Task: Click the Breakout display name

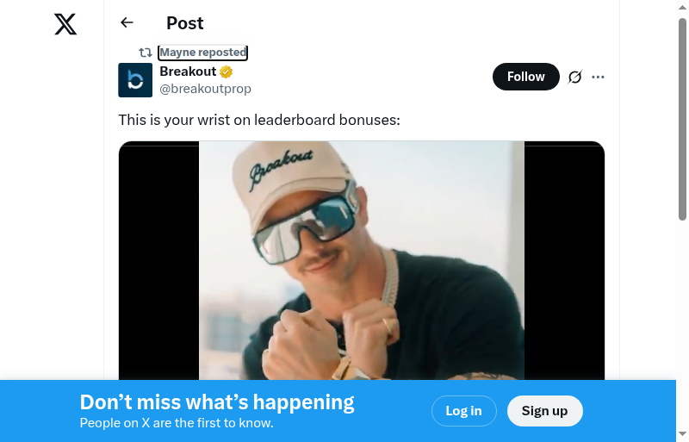Action: pyautogui.click(x=188, y=72)
